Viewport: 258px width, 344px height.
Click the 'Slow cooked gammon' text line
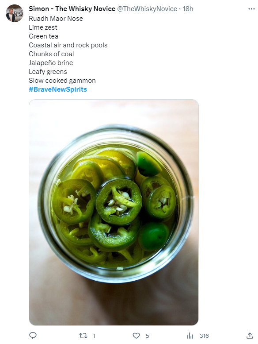(x=62, y=81)
